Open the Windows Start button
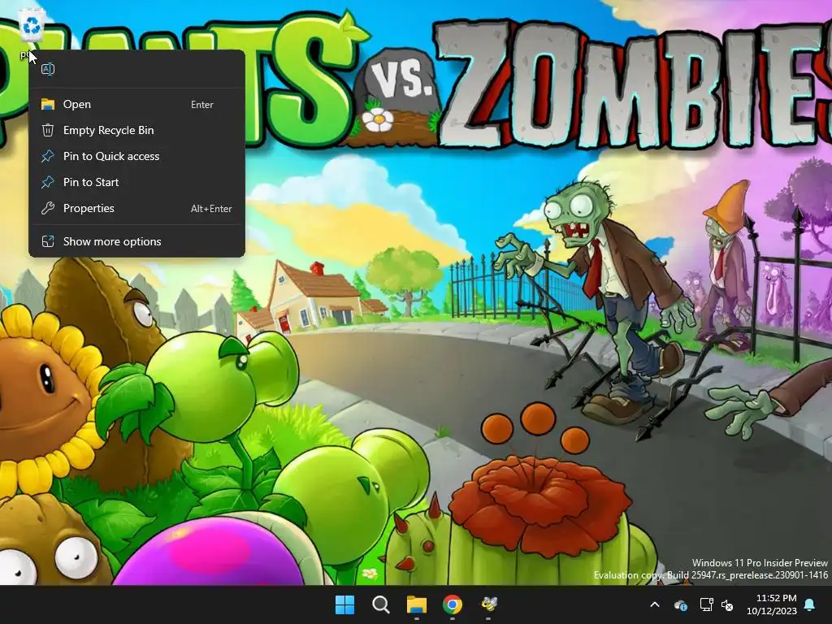This screenshot has height=624, width=832. 344,604
